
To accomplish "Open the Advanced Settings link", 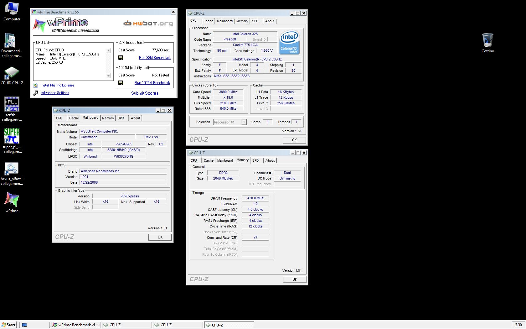I will 55,93.
